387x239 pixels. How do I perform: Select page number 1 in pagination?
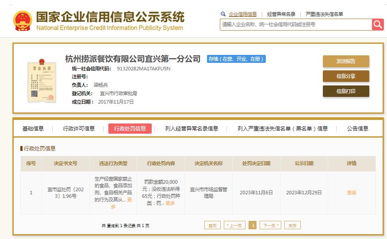pos(253,225)
